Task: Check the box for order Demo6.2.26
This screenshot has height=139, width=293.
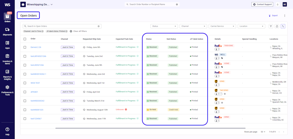Action: (25, 47)
